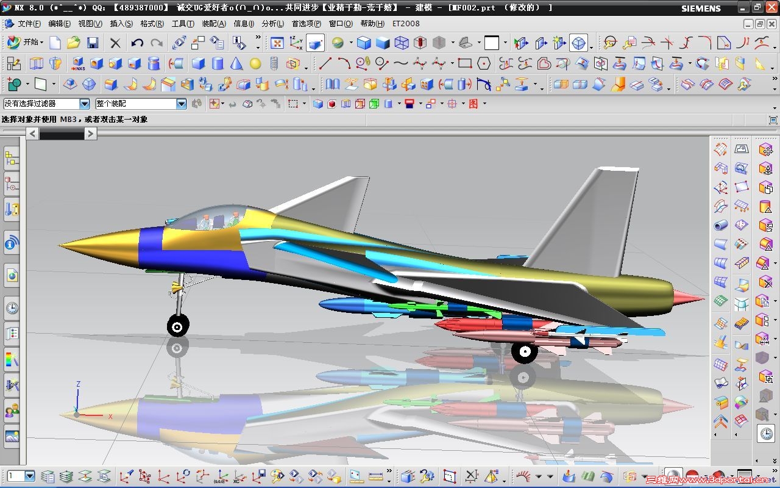Open the ET2008 menu
780x488 pixels.
pyautogui.click(x=406, y=24)
